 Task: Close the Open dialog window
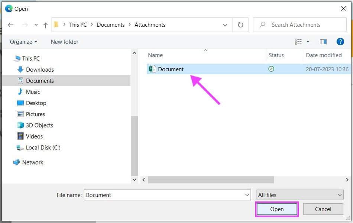(343, 9)
